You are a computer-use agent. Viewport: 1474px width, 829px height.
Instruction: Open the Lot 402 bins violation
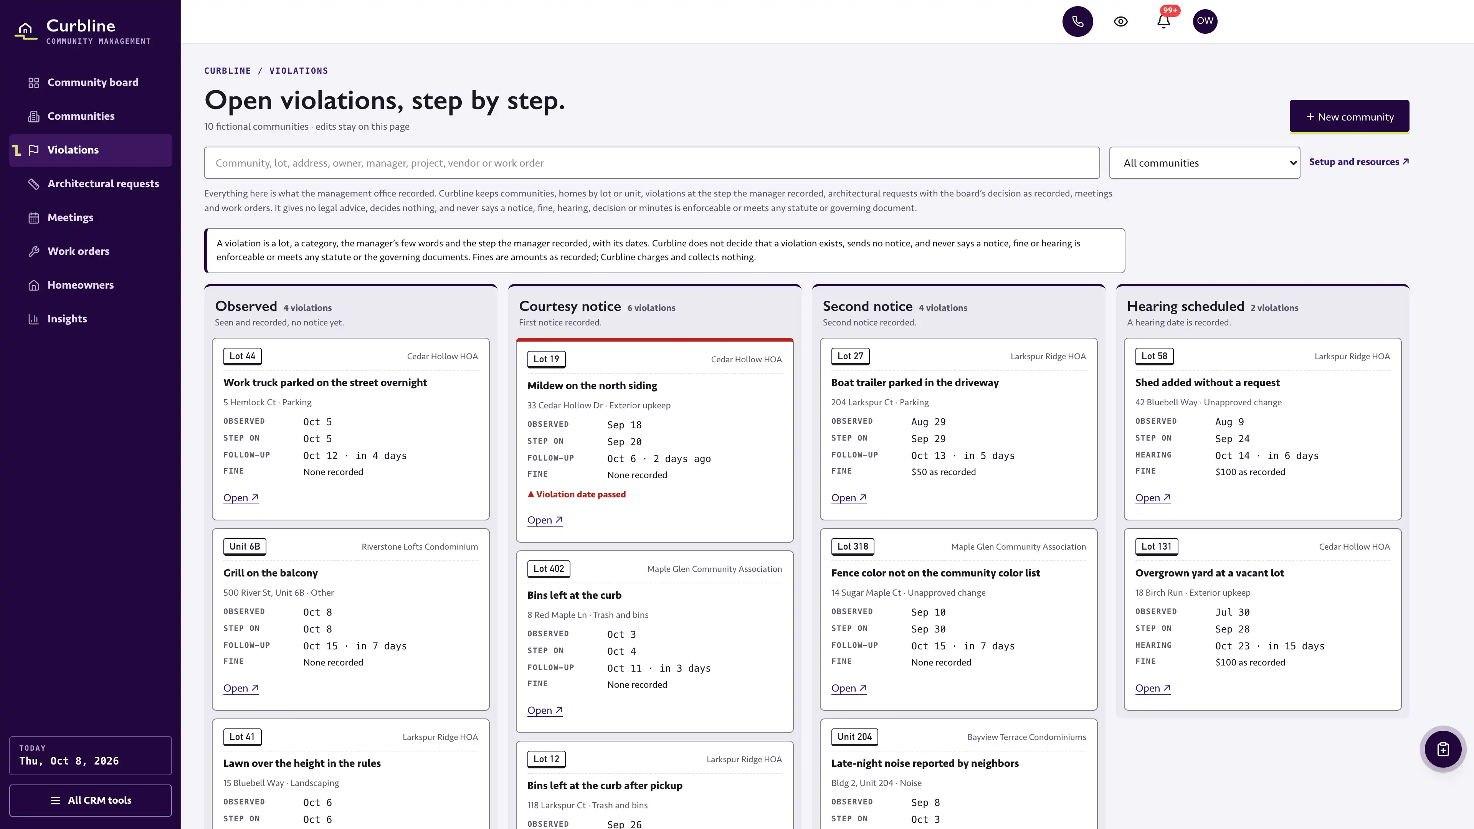click(545, 710)
